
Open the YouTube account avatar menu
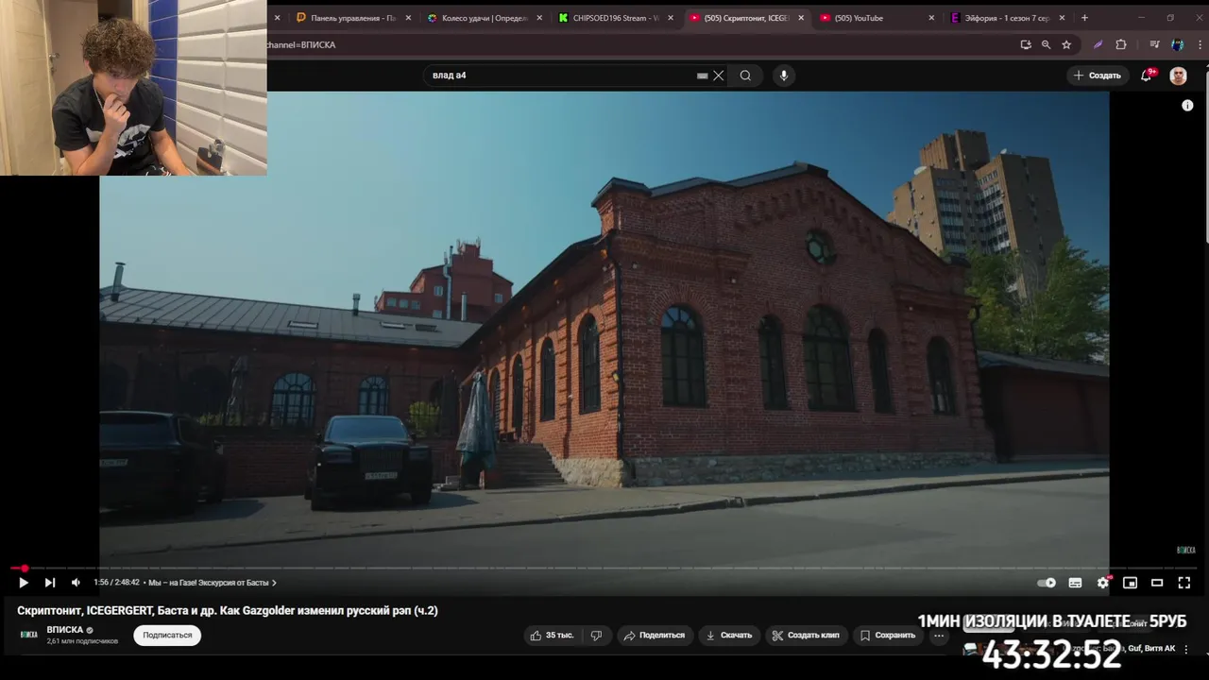click(x=1179, y=76)
